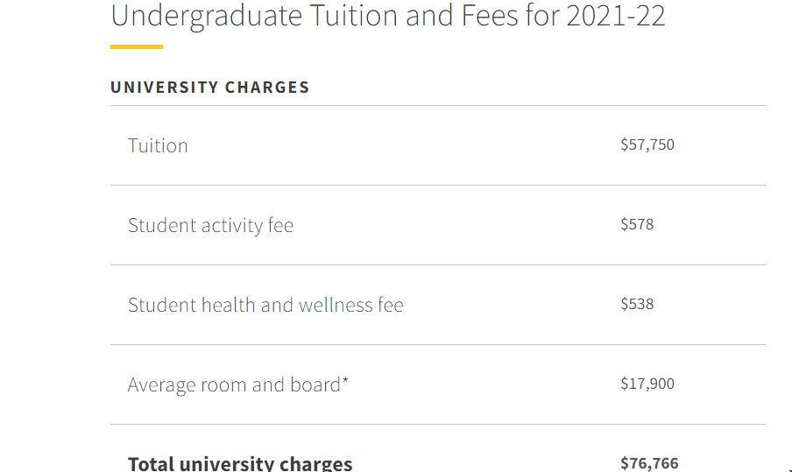Click 2021-22 in the page heading

(615, 16)
